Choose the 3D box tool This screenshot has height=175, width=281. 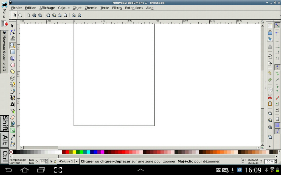(x=12, y=58)
